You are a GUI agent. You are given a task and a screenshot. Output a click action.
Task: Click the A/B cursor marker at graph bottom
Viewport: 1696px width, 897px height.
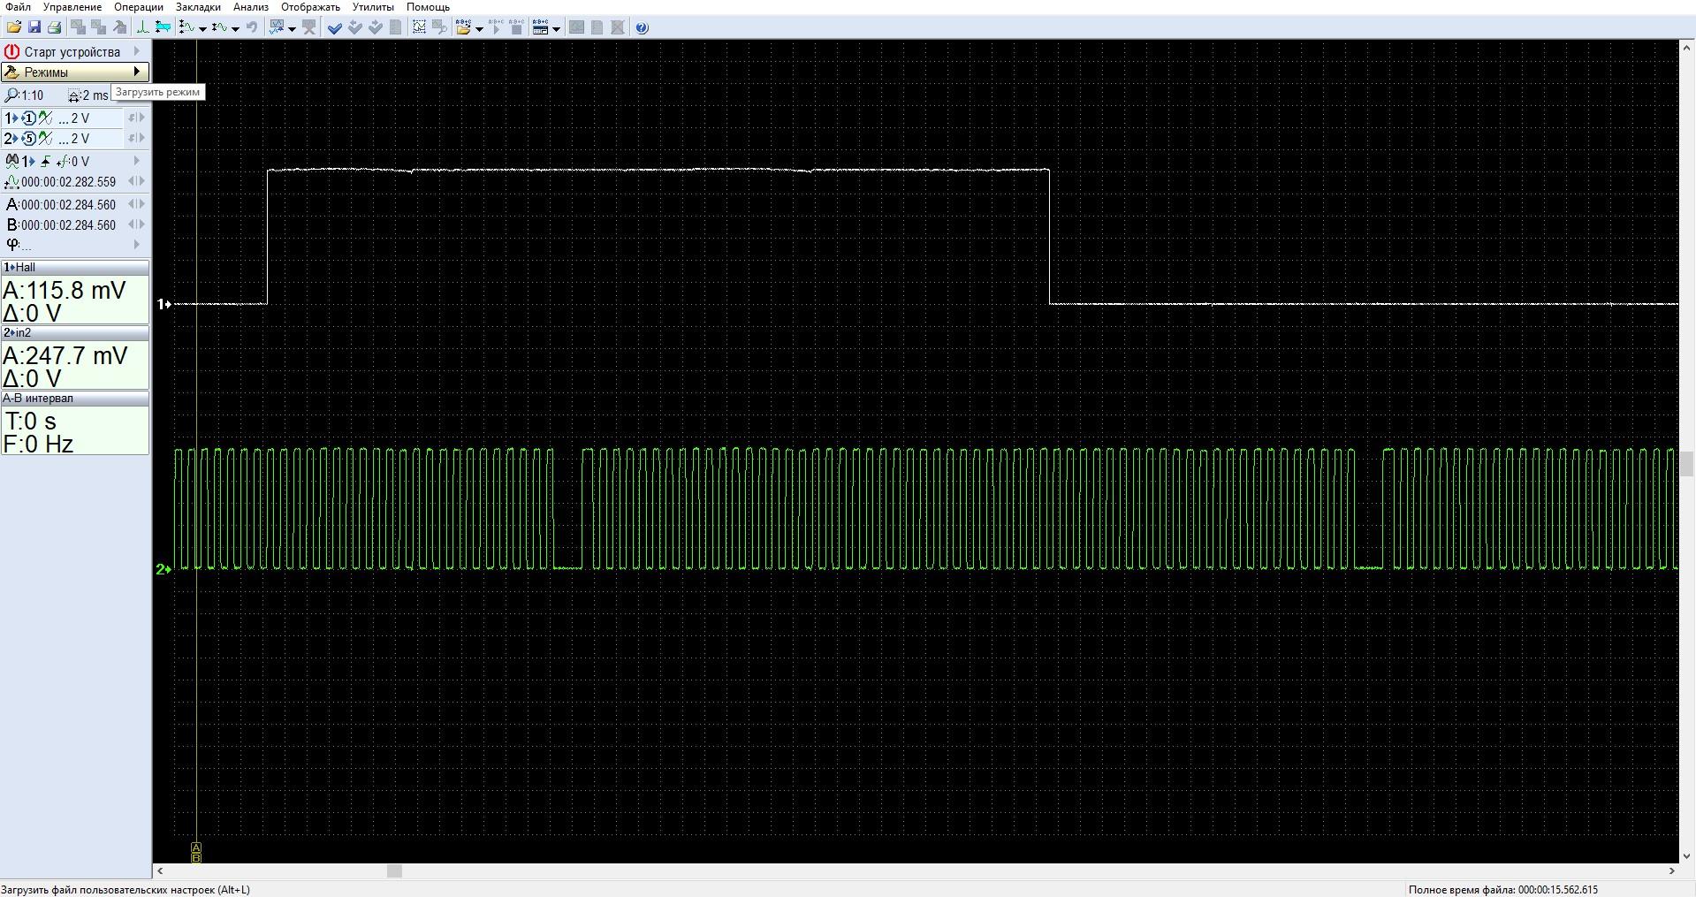click(196, 852)
